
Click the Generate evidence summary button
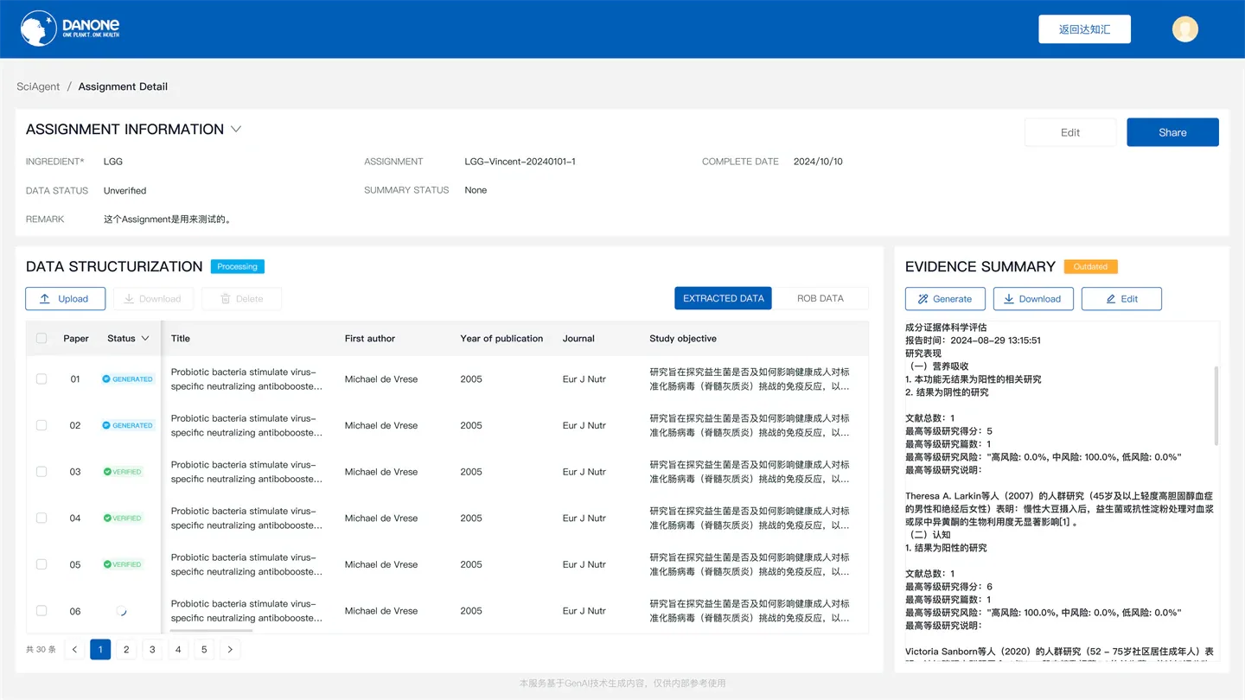click(945, 299)
